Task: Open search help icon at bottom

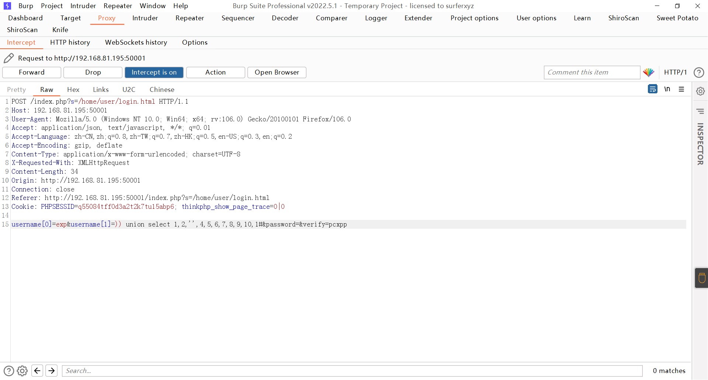Action: point(9,371)
